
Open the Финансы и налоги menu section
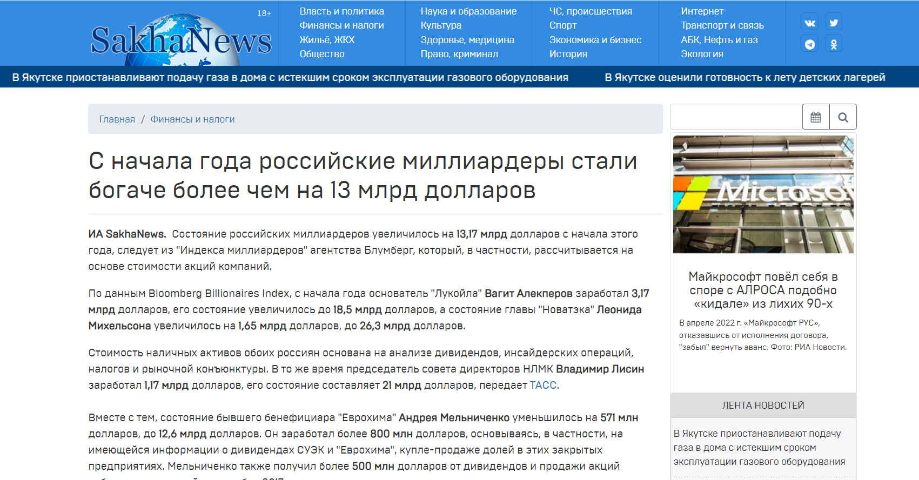[x=342, y=25]
